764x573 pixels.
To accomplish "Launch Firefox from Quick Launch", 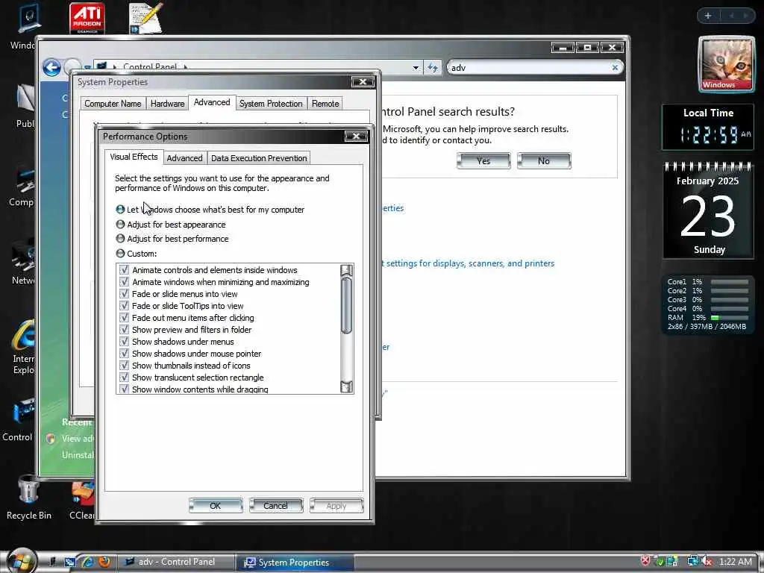I will 104,562.
